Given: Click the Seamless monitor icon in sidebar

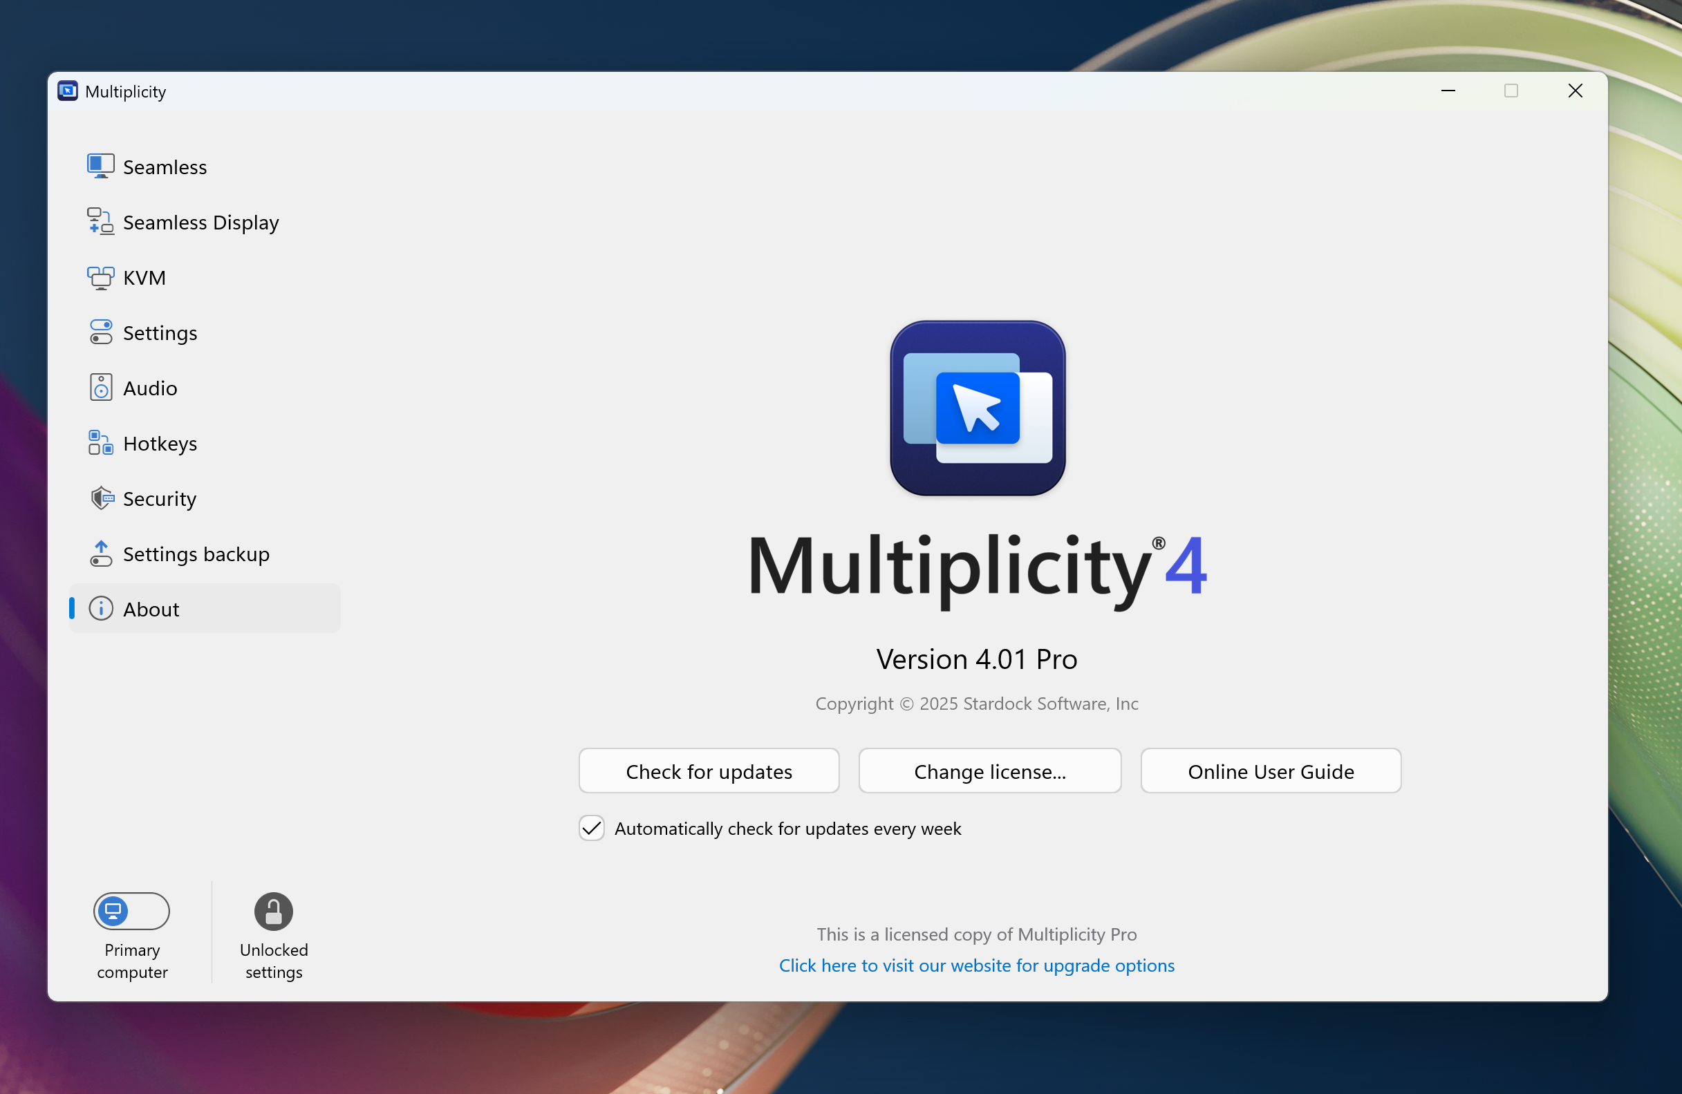Looking at the screenshot, I should pyautogui.click(x=100, y=167).
